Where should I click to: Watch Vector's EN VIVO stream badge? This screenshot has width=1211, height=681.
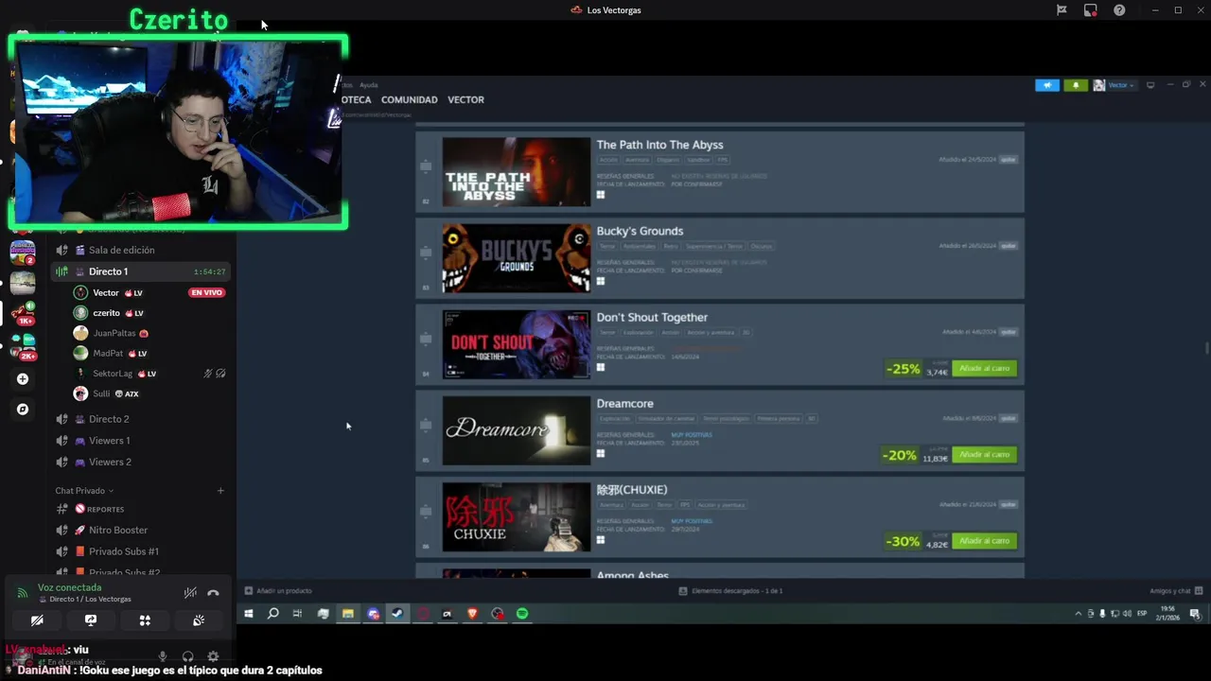[207, 293]
